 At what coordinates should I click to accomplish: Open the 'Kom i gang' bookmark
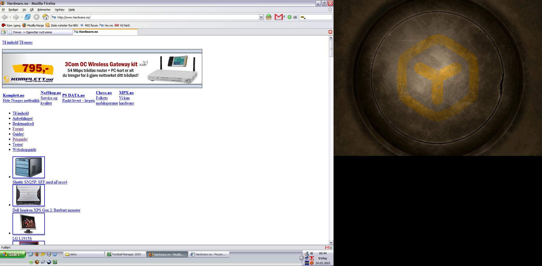(11, 25)
